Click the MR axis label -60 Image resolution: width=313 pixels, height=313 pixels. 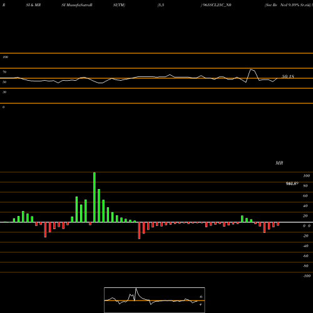(x=305, y=256)
